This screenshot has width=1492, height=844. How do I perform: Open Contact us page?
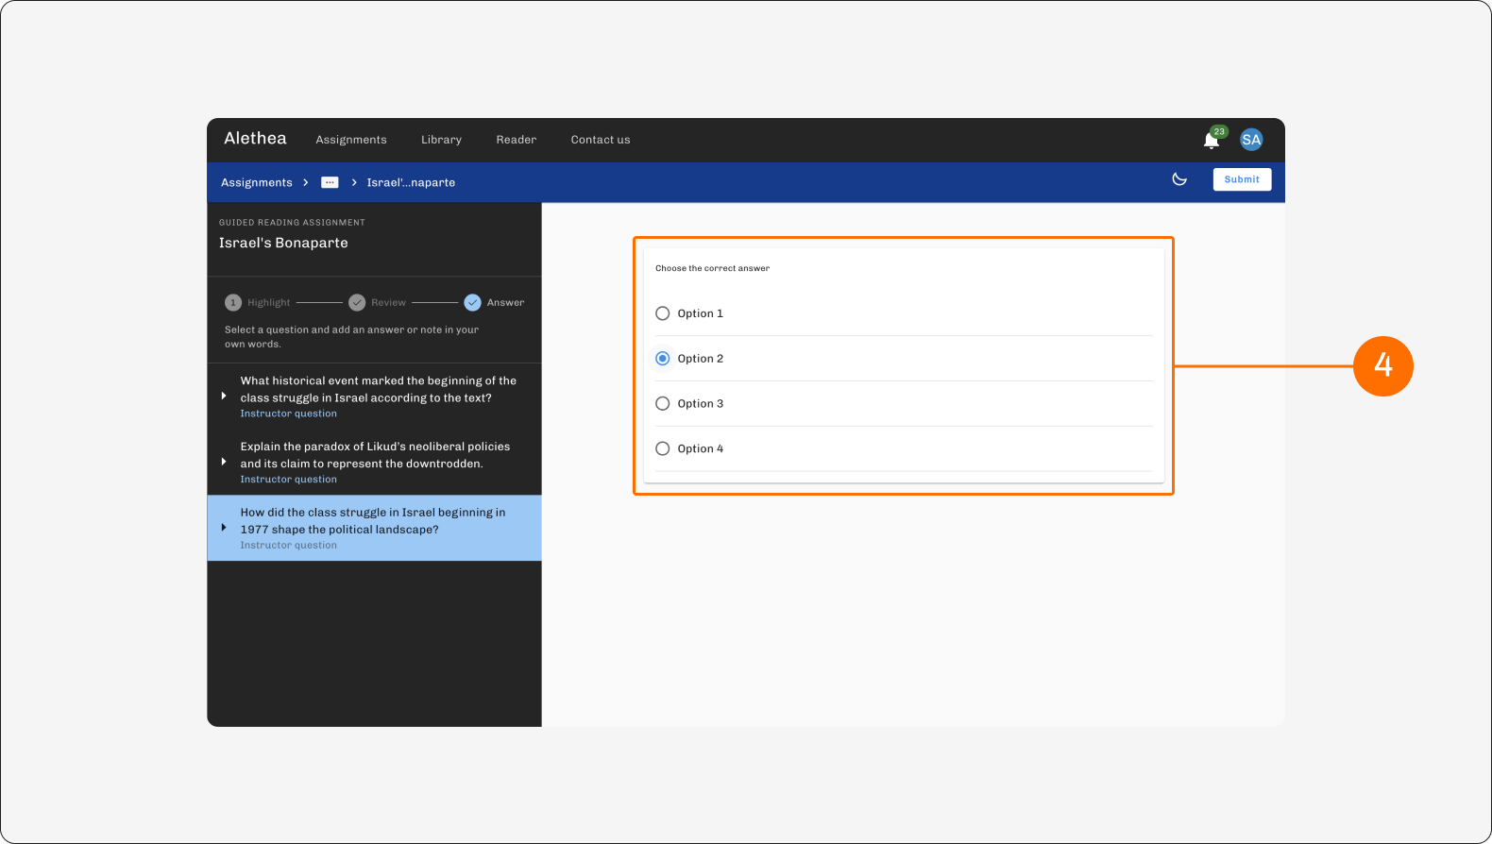[601, 140]
